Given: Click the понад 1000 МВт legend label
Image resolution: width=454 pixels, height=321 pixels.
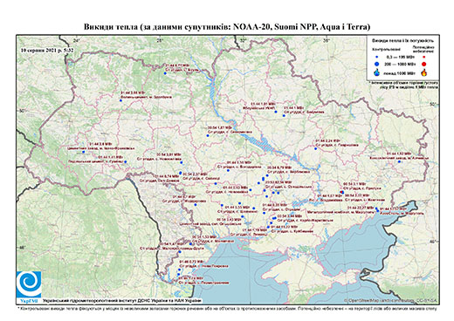Looking at the screenshot, I should pyautogui.click(x=398, y=72).
